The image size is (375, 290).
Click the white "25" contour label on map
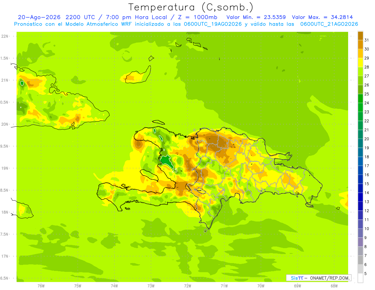click(x=174, y=170)
